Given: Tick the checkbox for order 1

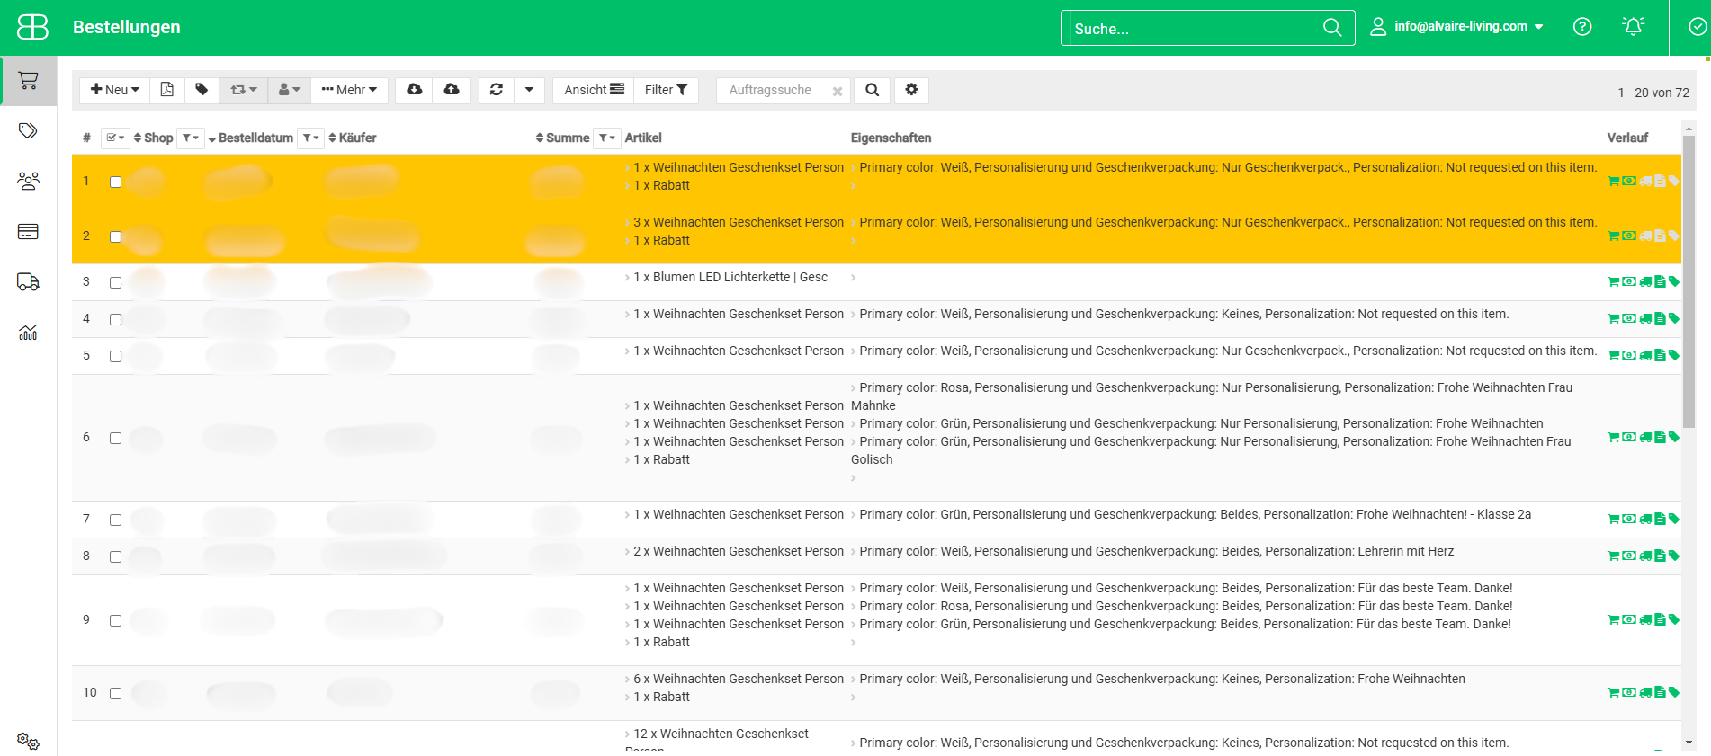Looking at the screenshot, I should click(115, 182).
